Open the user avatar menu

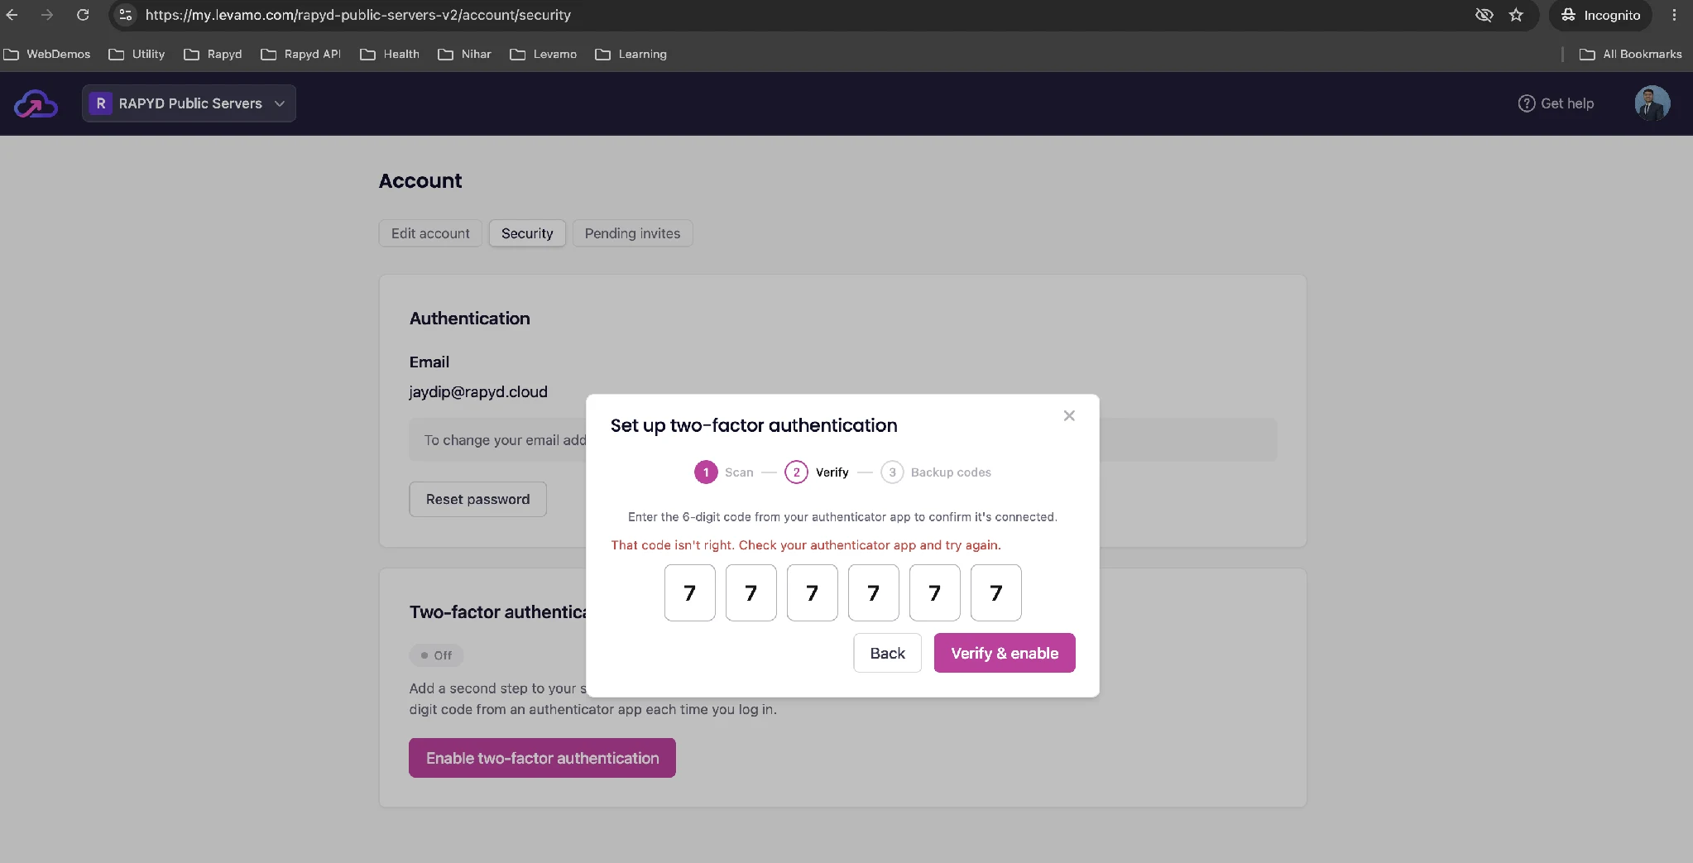click(x=1652, y=103)
